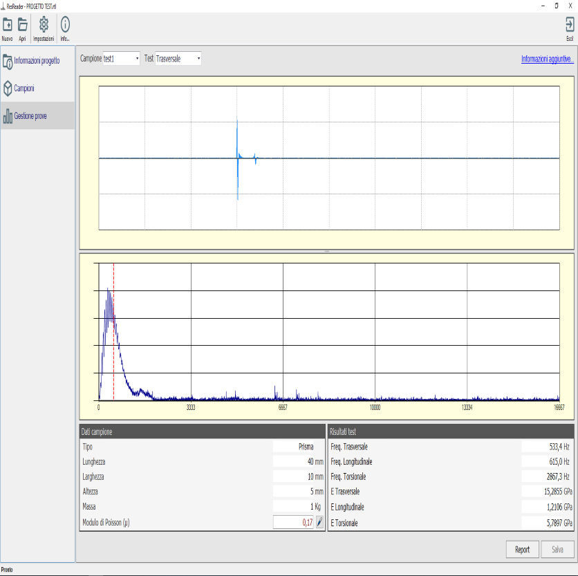Click the Salva button
Viewport: 578px width, 576px height.
coord(557,549)
